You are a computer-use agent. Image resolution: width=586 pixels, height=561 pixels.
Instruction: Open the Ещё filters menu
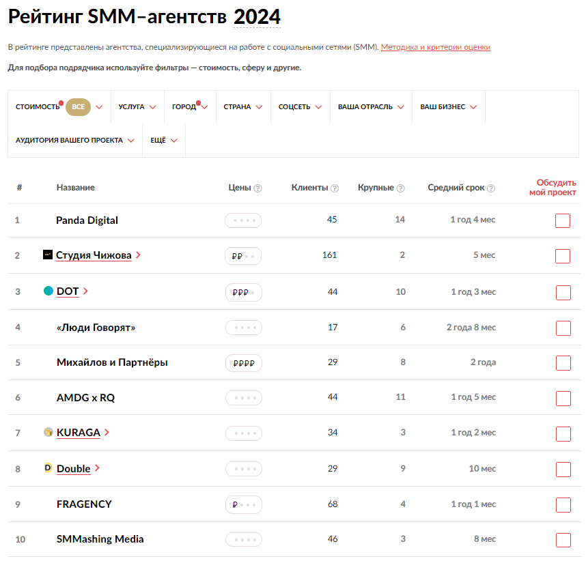pyautogui.click(x=164, y=141)
